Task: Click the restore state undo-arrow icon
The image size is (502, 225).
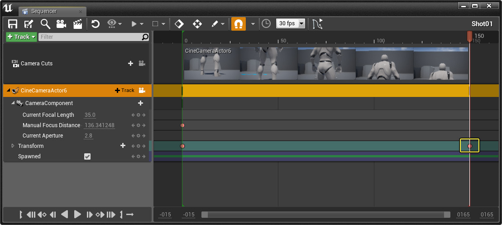Action: pyautogui.click(x=96, y=24)
